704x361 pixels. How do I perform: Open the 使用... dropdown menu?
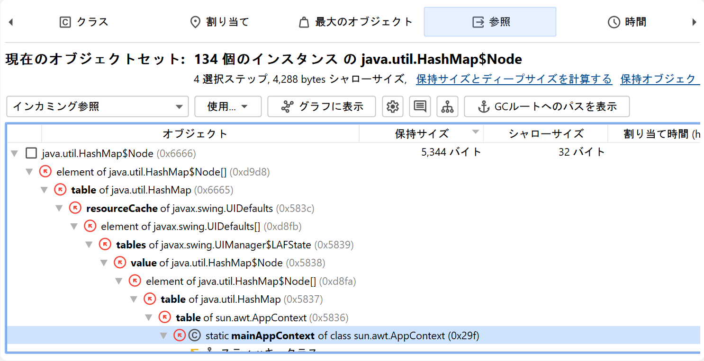(x=228, y=107)
